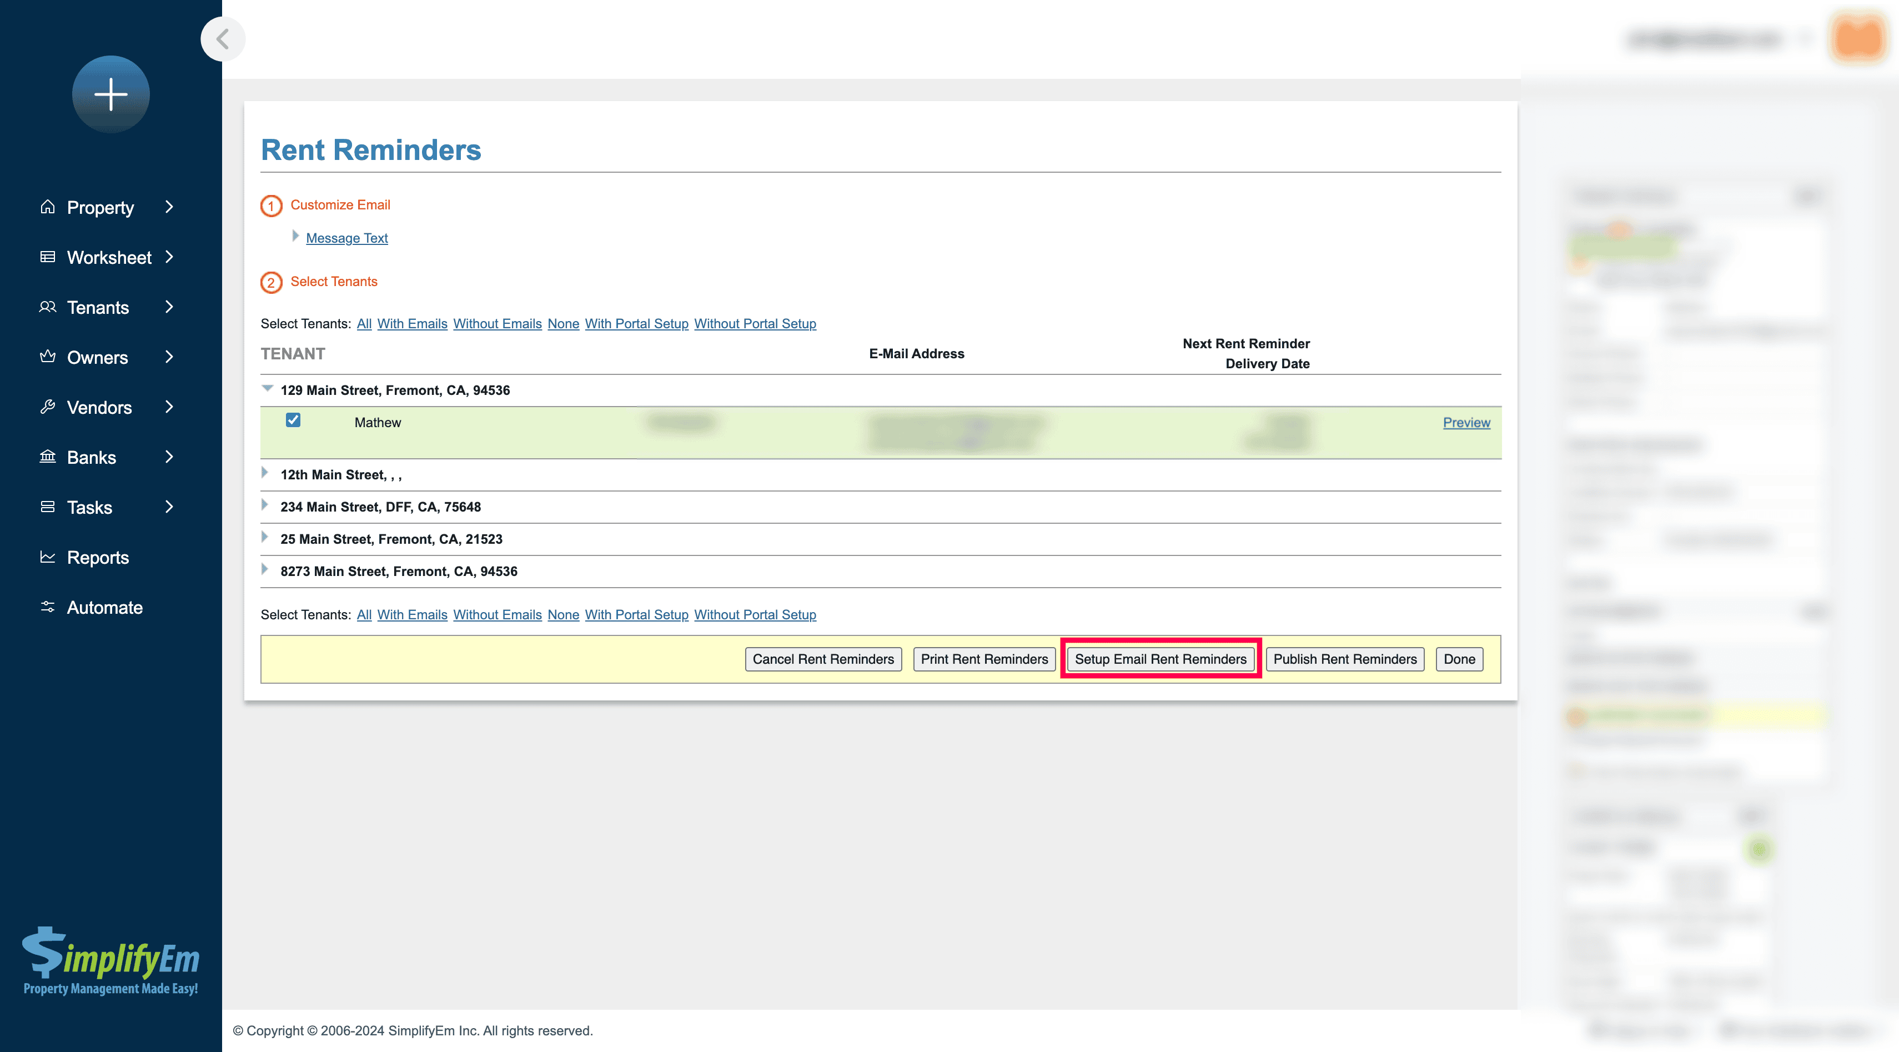Open the Tasks menu
Image resolution: width=1899 pixels, height=1052 pixels.
90,507
